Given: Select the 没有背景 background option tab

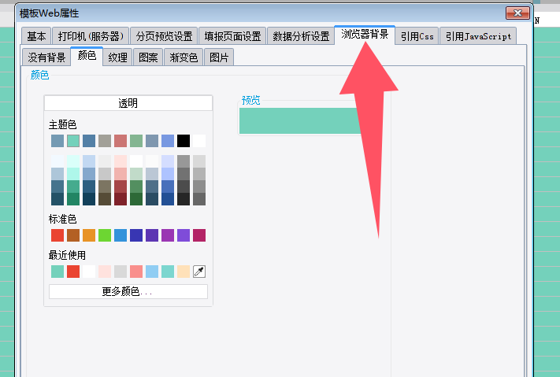Looking at the screenshot, I should [46, 57].
